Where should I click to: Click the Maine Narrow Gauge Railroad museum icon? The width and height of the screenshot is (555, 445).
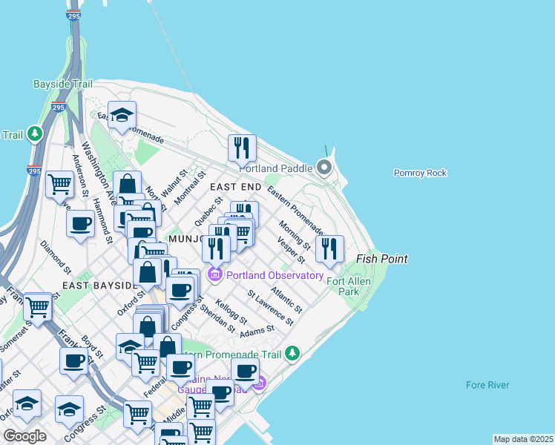coord(260,383)
